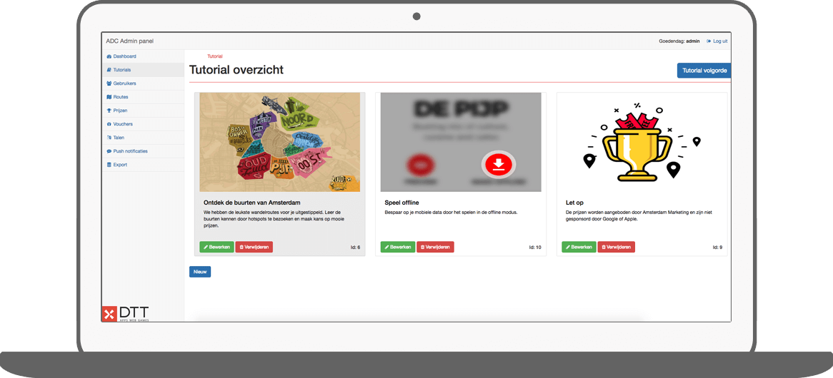Open the Export section
This screenshot has width=833, height=378.
143,165
